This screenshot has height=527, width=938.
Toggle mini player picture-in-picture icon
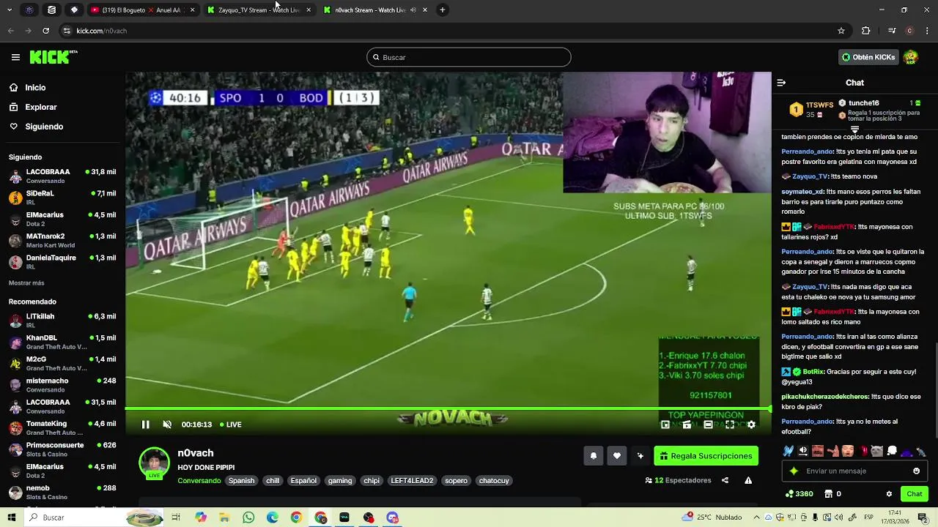pos(665,425)
